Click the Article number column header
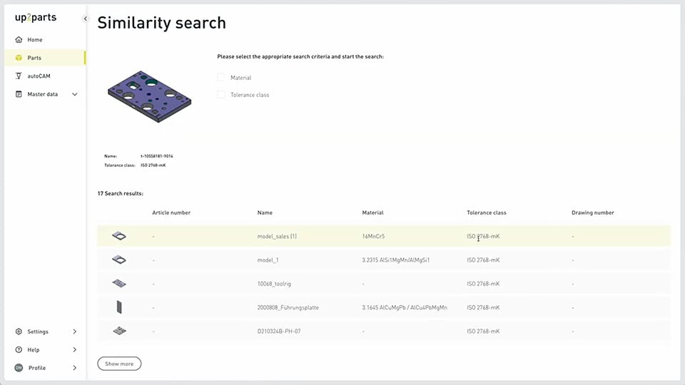 pyautogui.click(x=171, y=212)
